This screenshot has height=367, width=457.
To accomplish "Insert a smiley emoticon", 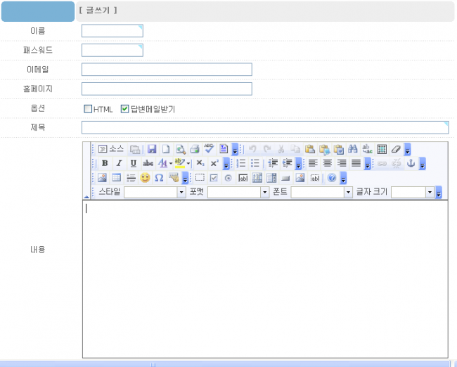I will tap(146, 178).
